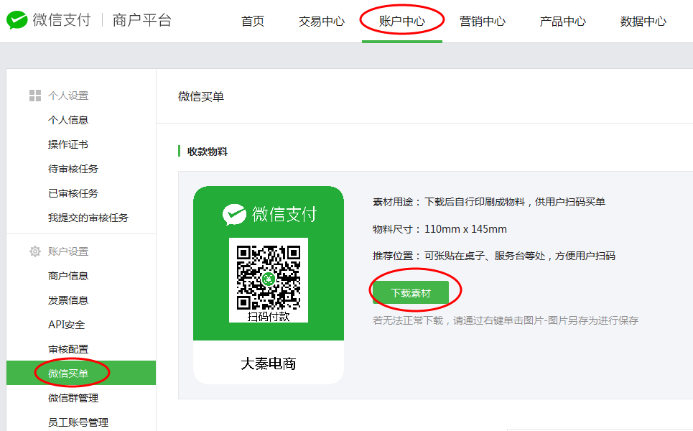Image resolution: width=693 pixels, height=431 pixels.
Task: Open the 数据中心 section
Action: (x=641, y=22)
